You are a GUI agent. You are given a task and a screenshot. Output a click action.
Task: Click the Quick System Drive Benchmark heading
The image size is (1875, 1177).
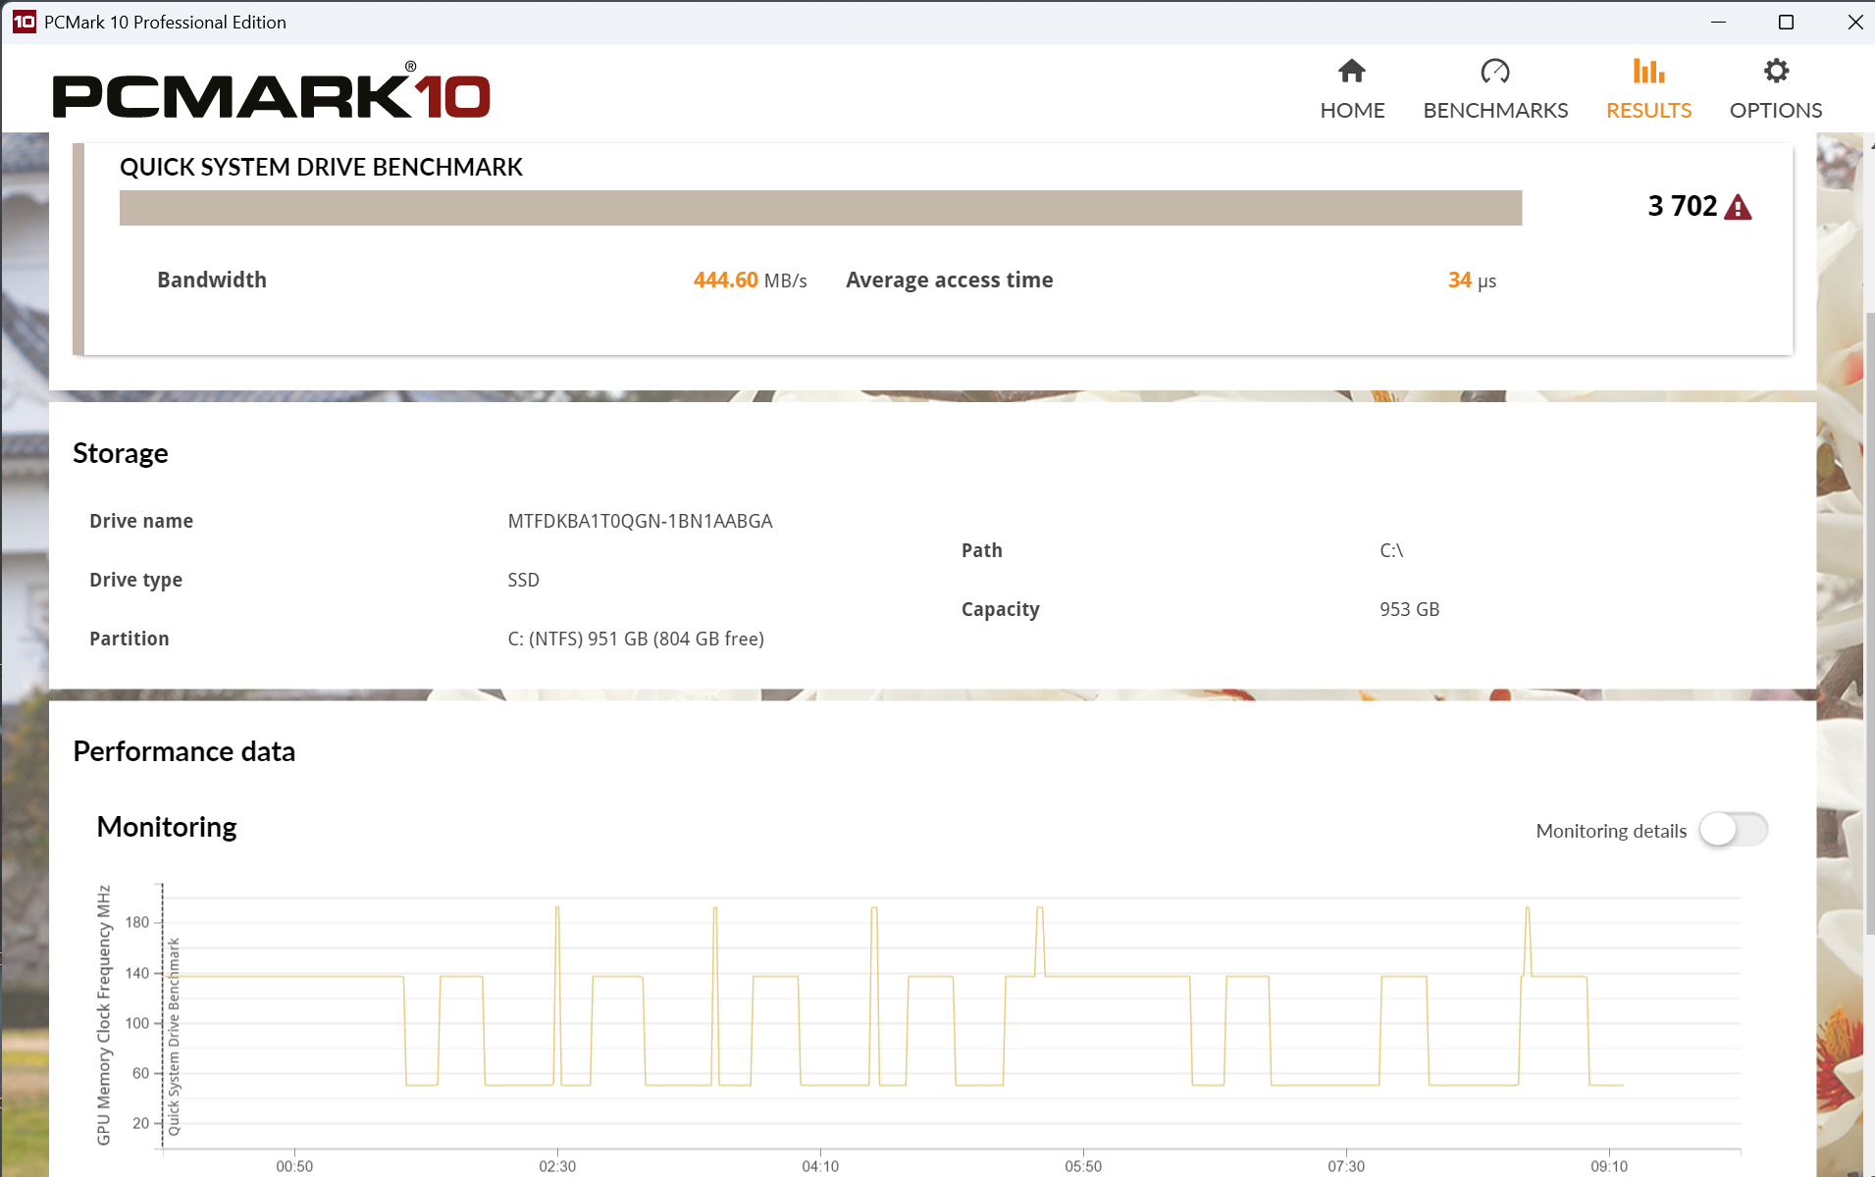[321, 167]
